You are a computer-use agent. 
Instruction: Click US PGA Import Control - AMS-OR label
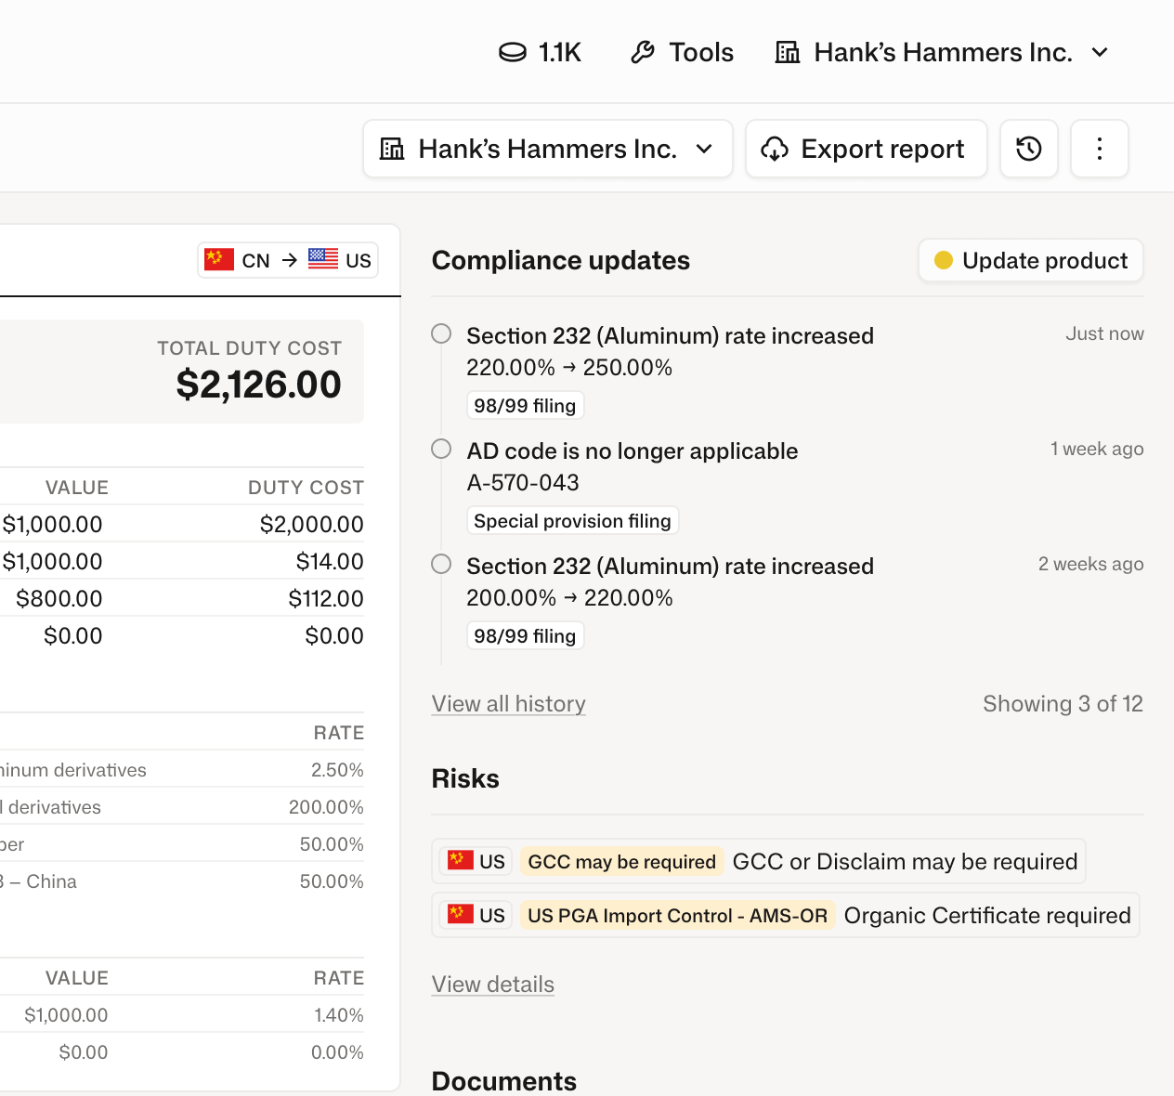click(677, 916)
